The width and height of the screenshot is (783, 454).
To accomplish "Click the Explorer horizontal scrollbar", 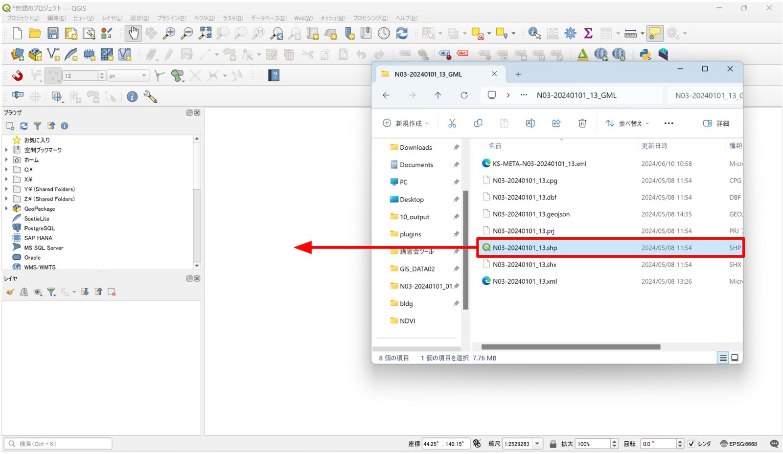I will click(x=571, y=347).
